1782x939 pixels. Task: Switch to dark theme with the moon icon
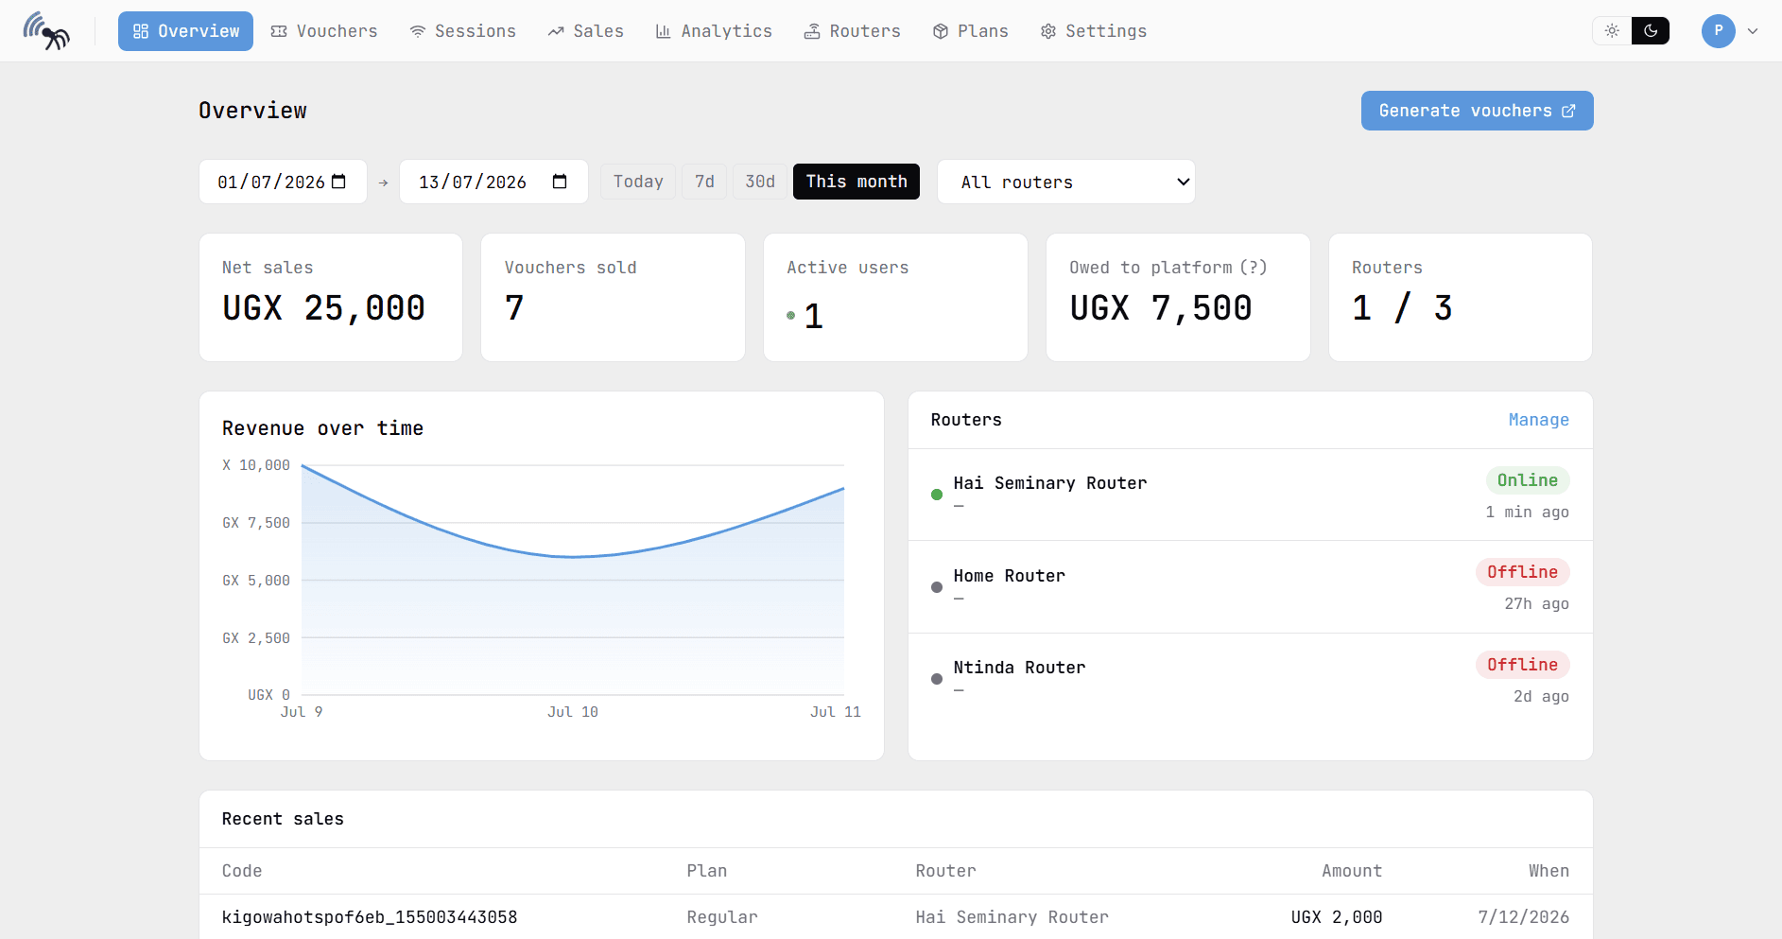[x=1651, y=30]
